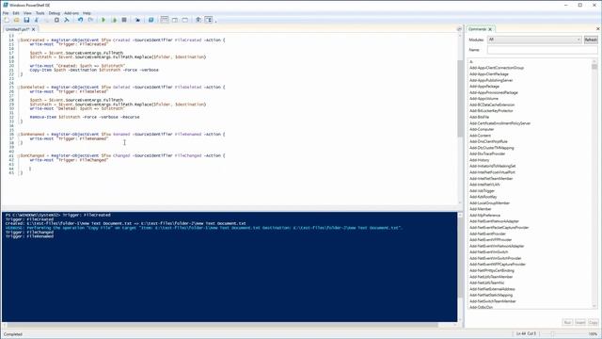Click the Cut scissors toolbar icon
The image size is (602, 339).
pyautogui.click(x=37, y=20)
